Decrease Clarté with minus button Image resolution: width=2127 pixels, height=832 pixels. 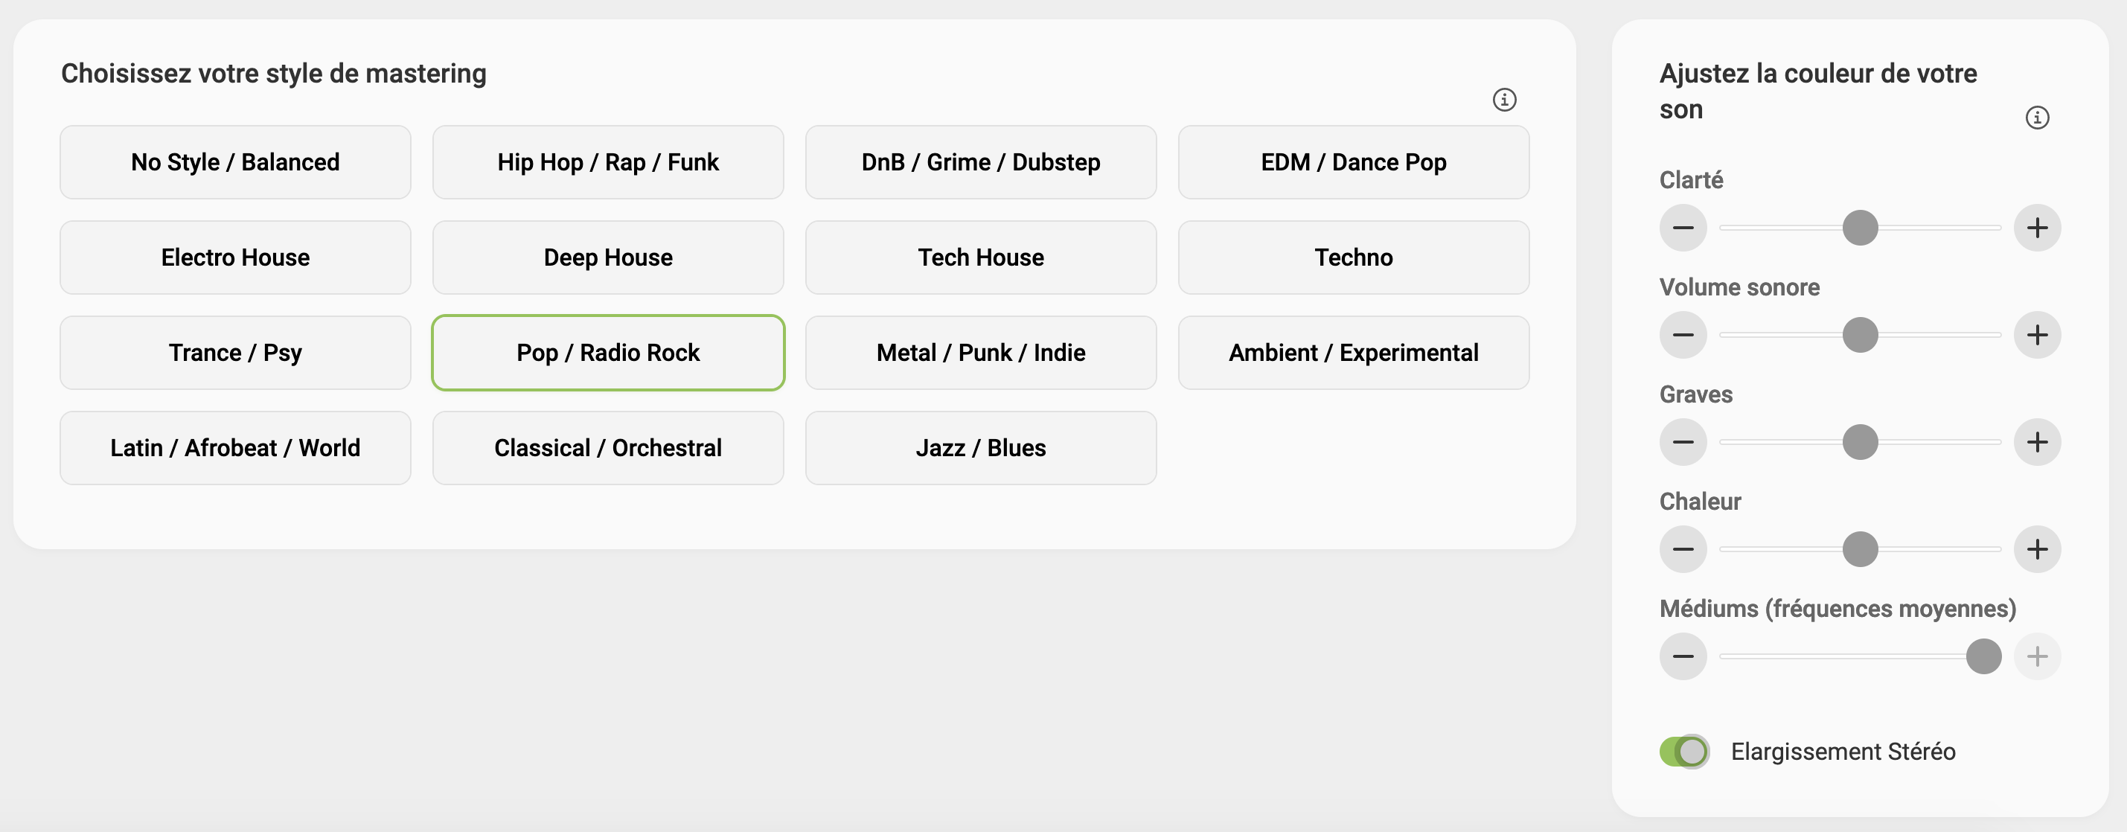[1683, 228]
